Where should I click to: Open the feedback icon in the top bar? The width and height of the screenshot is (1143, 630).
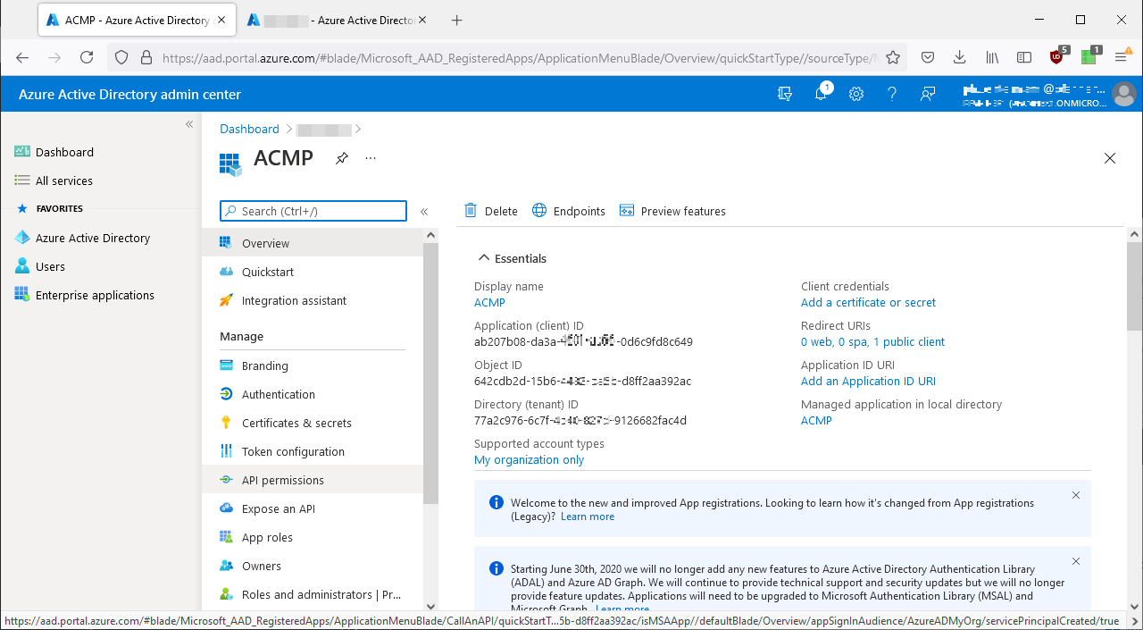pyautogui.click(x=928, y=94)
